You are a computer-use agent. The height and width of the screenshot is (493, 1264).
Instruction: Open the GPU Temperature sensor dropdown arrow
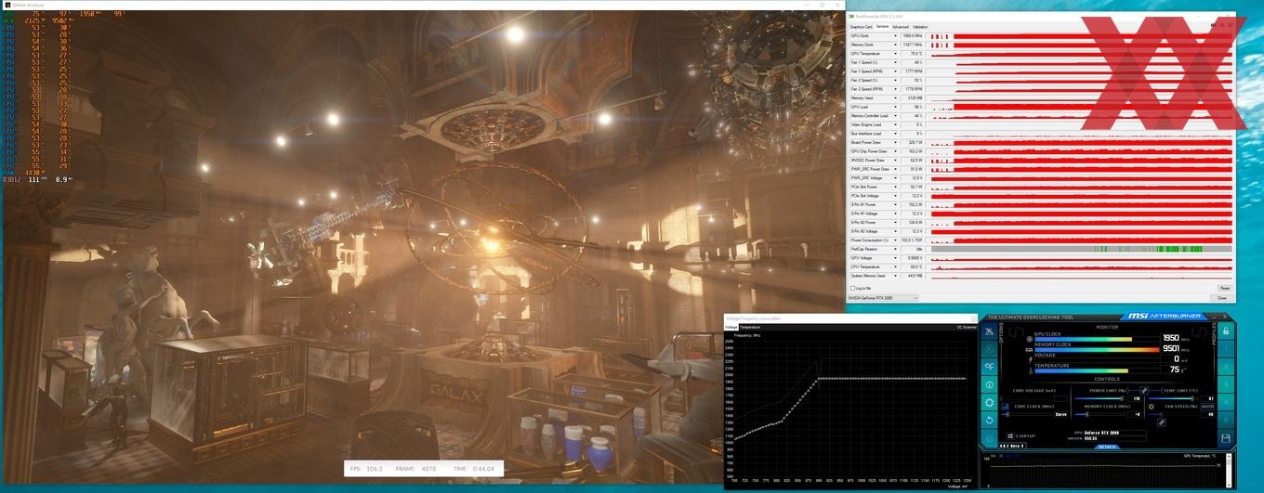(895, 53)
